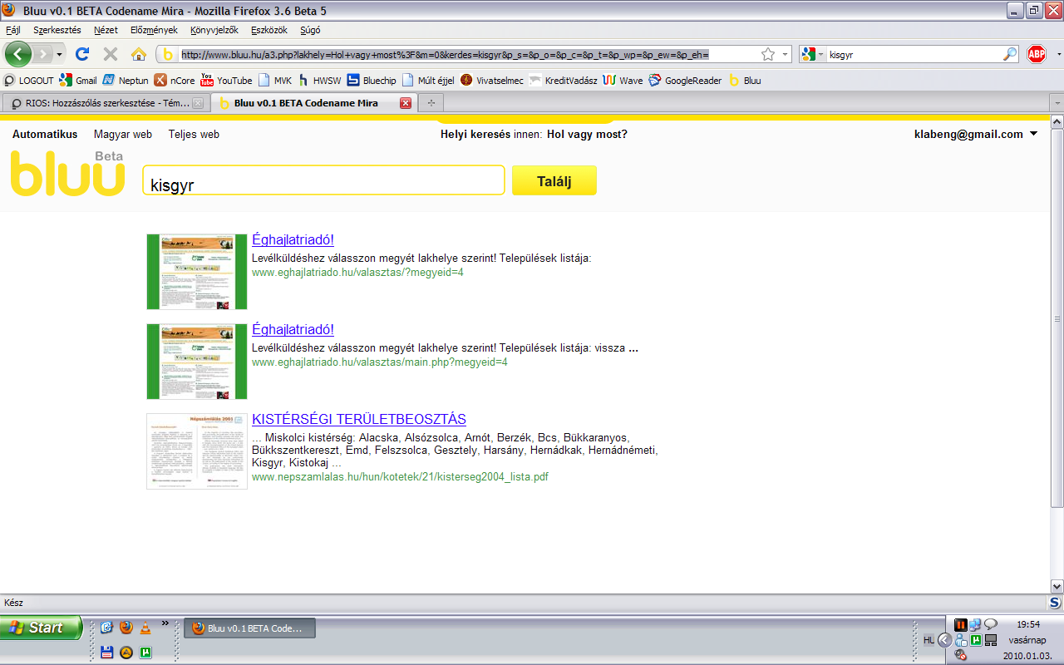
Task: Close the Bluu v0.1 BETA tab
Action: coord(406,103)
